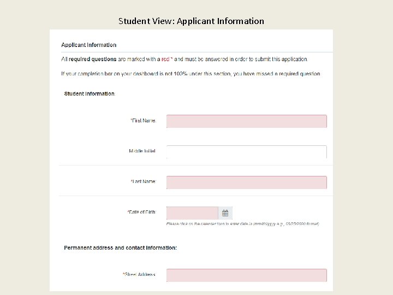
Task: Click the "Street Address" field label
Action: 139,275
